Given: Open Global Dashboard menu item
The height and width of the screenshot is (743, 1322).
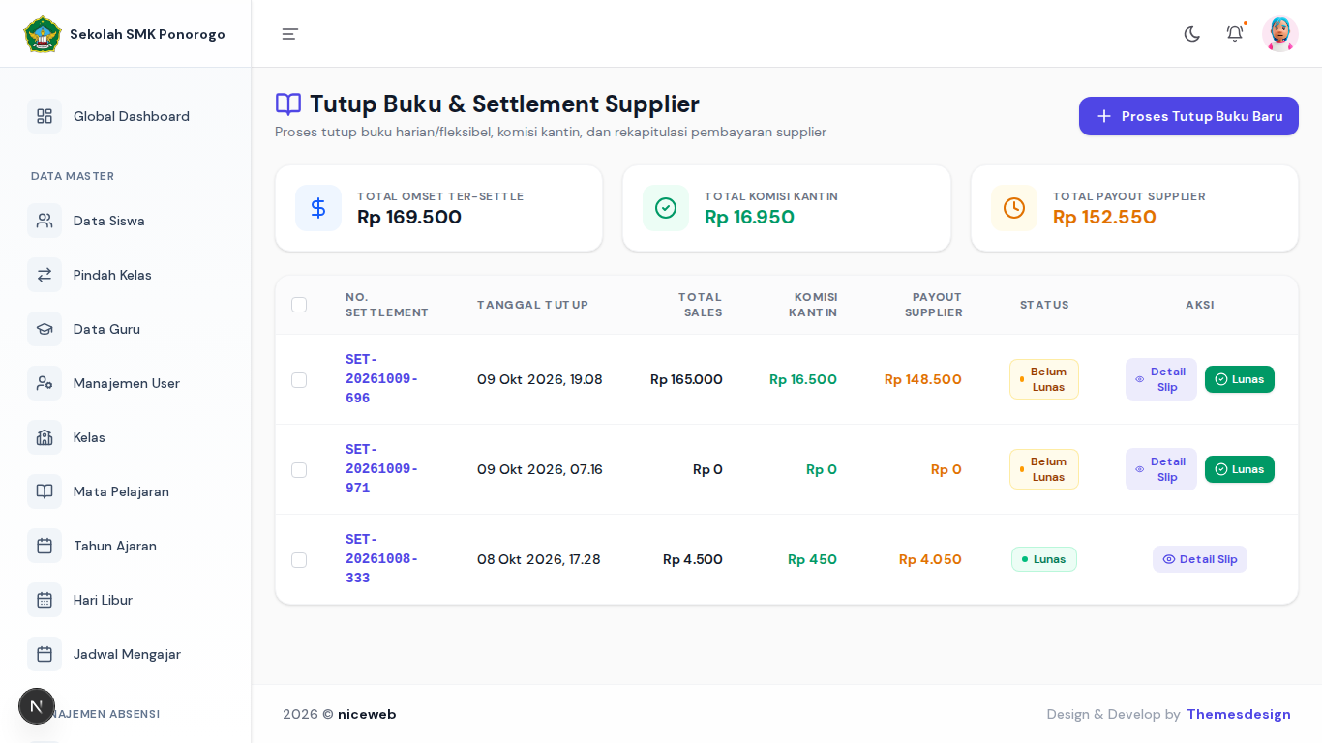Looking at the screenshot, I should [126, 116].
